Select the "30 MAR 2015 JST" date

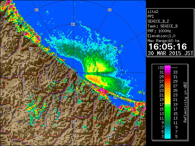point(170,53)
